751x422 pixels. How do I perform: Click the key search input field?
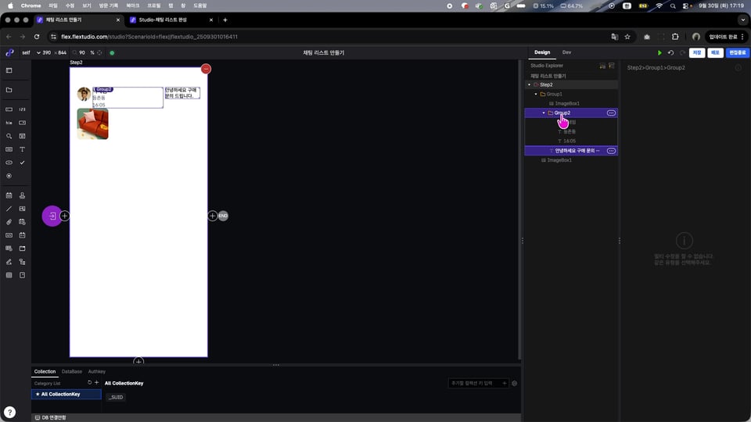pos(477,383)
